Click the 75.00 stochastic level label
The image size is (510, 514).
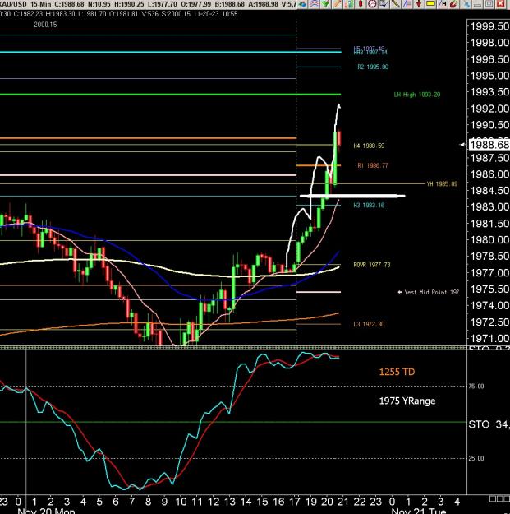tap(476, 387)
